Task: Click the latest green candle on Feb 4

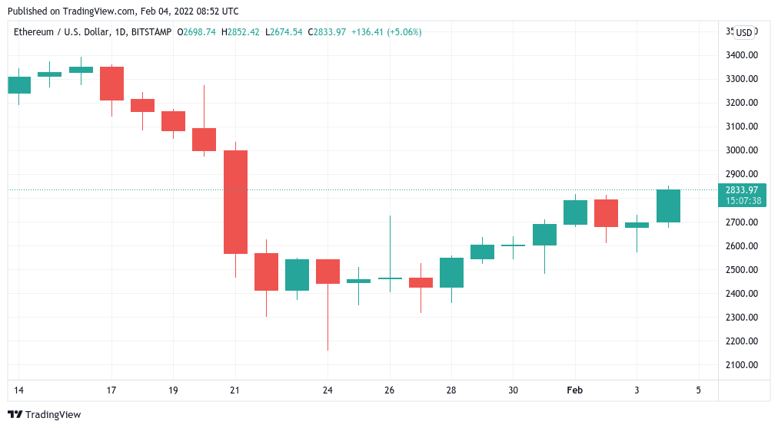Action: [x=668, y=206]
